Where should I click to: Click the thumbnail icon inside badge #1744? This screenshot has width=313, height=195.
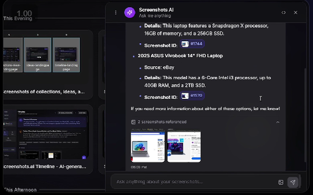click(185, 44)
